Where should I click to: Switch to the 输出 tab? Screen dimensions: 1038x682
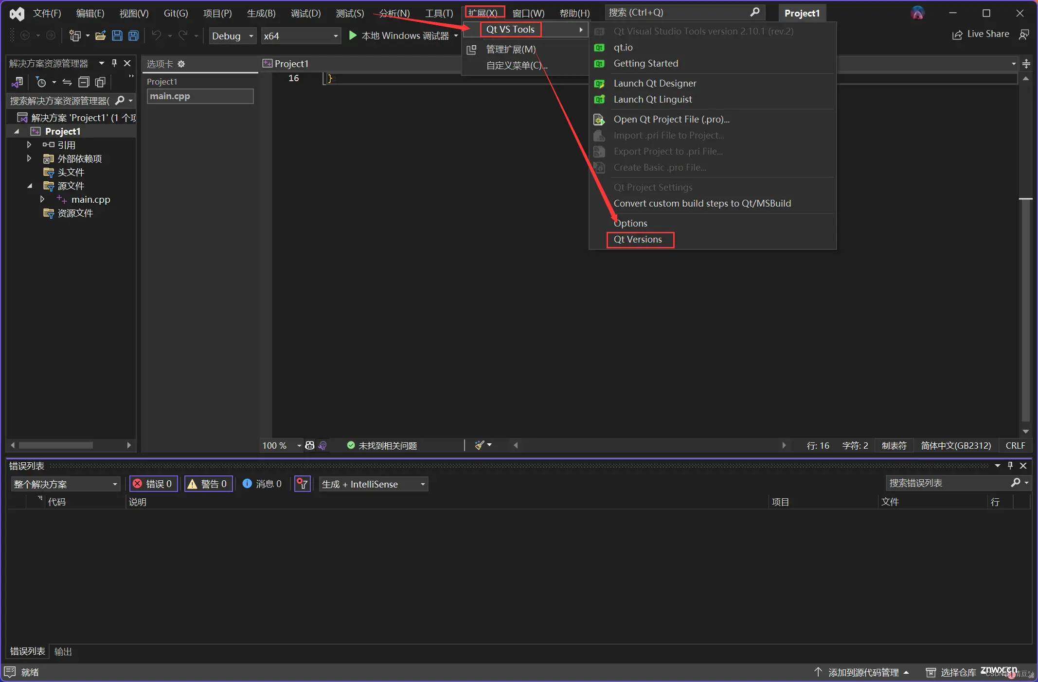(63, 651)
